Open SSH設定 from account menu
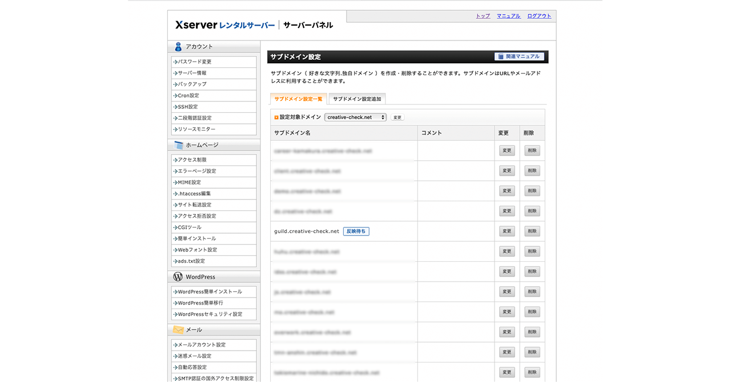Image resolution: width=731 pixels, height=382 pixels. coord(188,107)
